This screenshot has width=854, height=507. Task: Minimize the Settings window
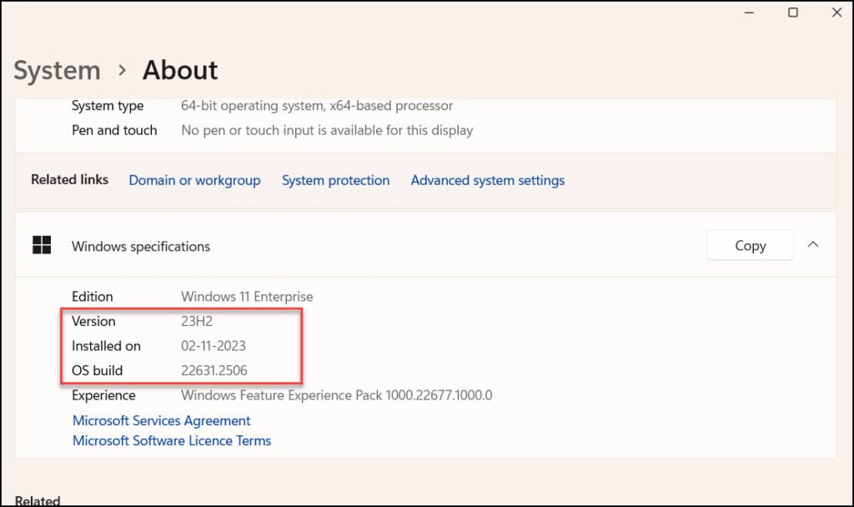[750, 13]
